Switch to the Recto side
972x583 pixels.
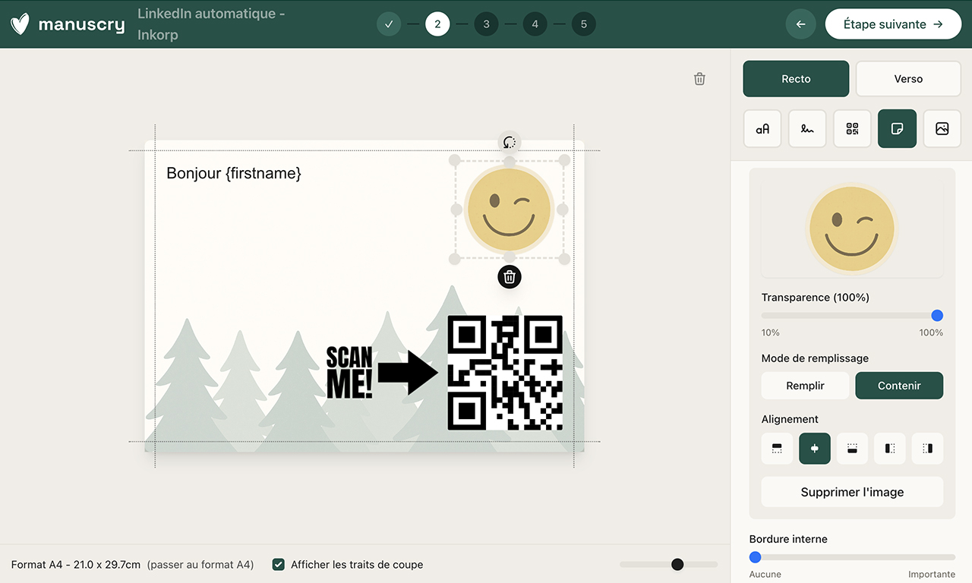796,79
